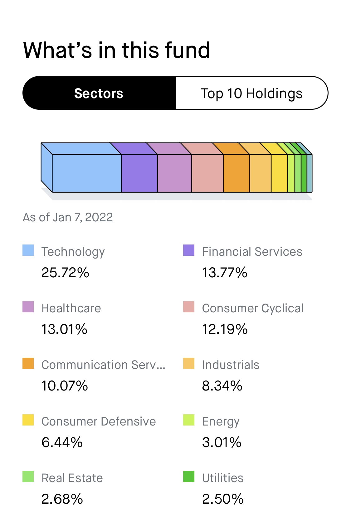Switch to the Top 10 Holdings tab

tap(252, 93)
